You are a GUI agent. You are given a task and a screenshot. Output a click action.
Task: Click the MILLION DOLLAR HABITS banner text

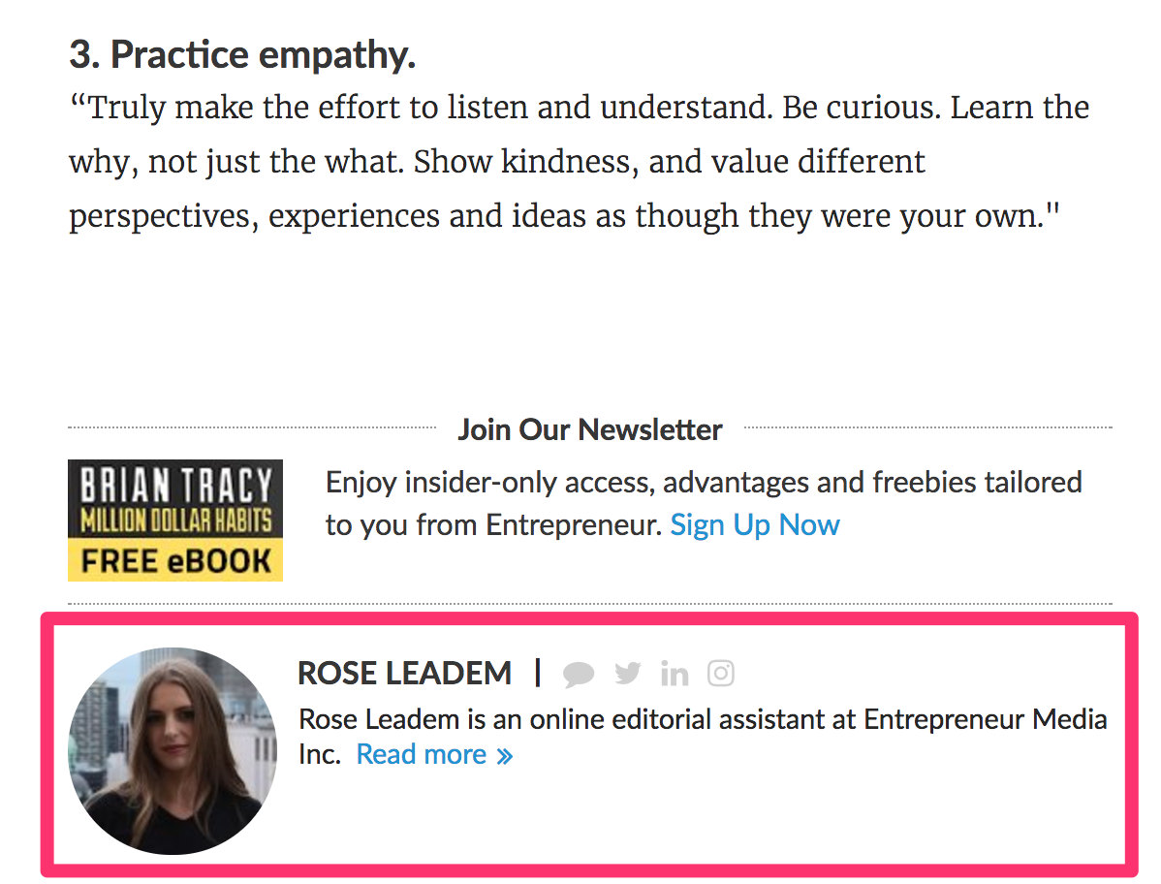175,521
